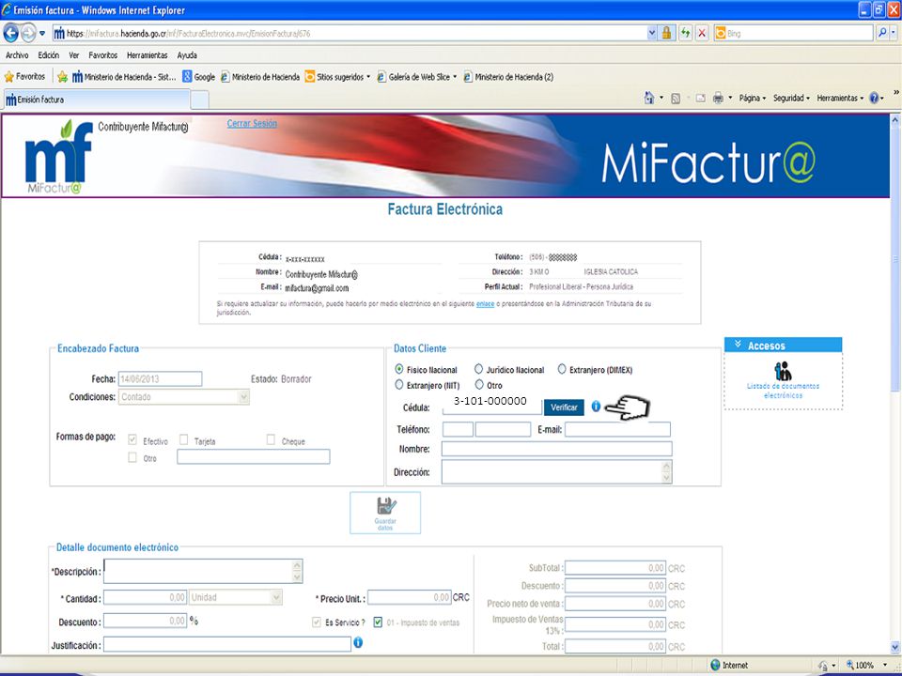Check the Cheque payment checkbox
The height and width of the screenshot is (676, 902).
click(x=271, y=440)
